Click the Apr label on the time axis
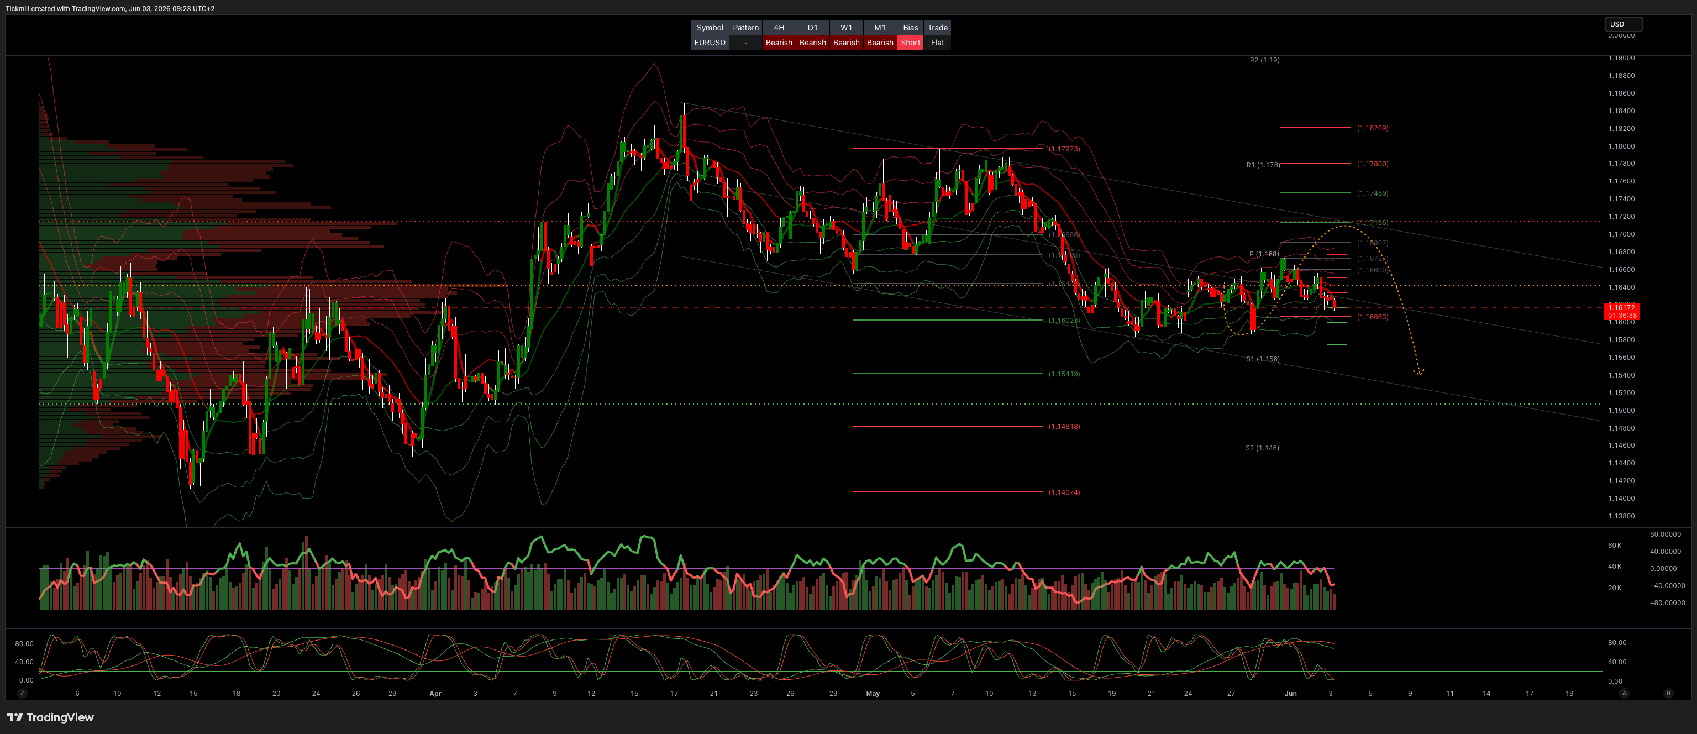 pos(435,693)
